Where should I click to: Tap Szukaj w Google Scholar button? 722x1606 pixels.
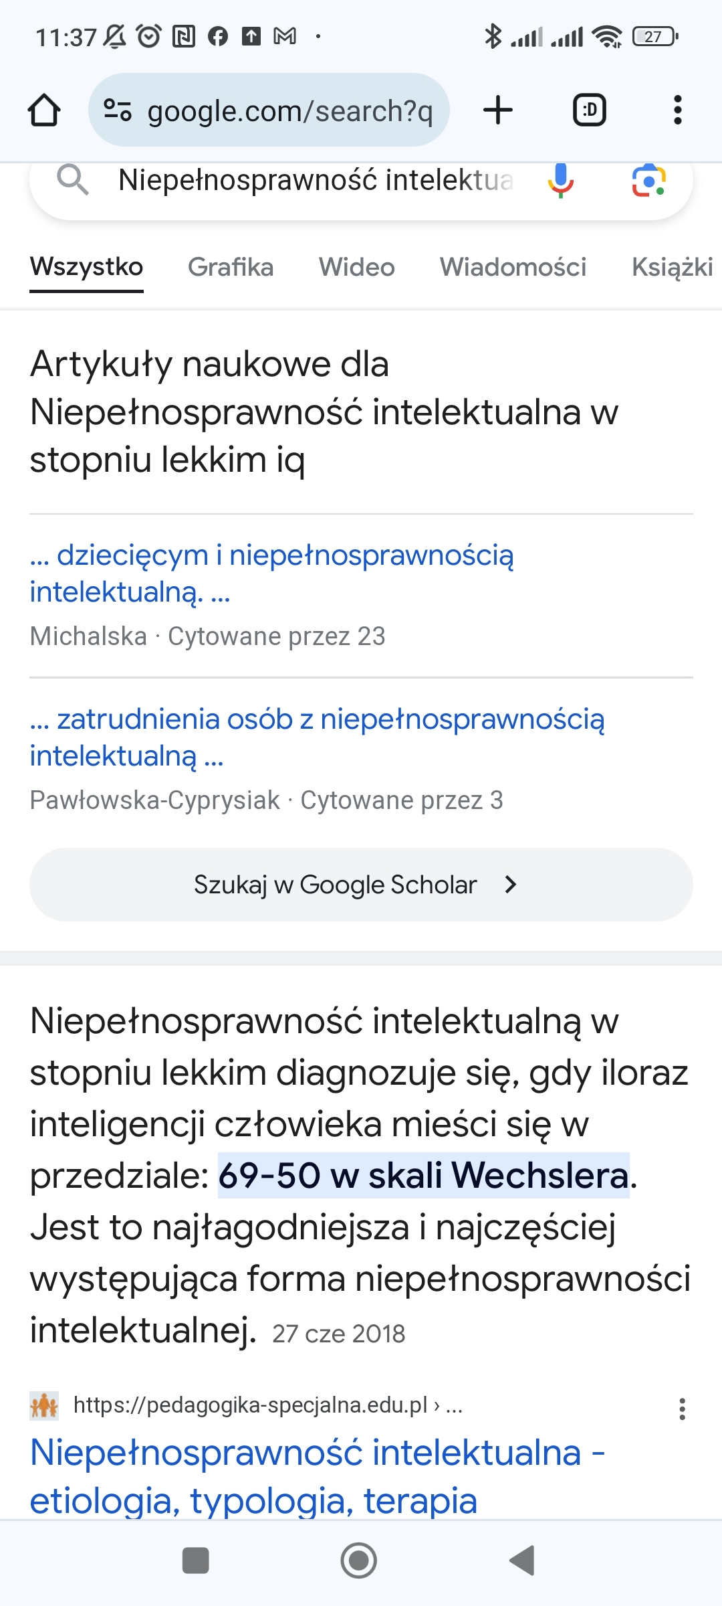click(361, 885)
